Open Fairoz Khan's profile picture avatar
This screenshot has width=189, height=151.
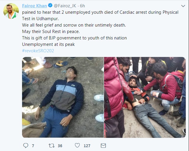click(11, 11)
